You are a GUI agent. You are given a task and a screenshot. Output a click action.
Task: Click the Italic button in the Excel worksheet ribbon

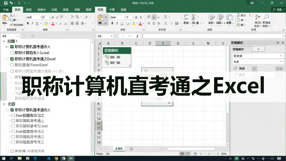pos(117,23)
